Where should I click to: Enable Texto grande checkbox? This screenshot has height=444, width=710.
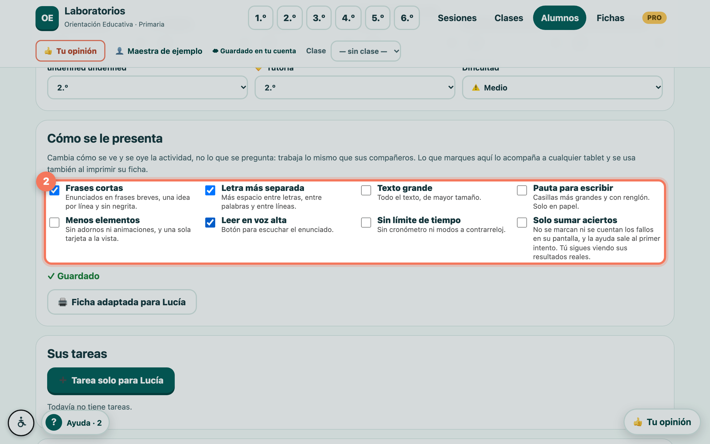[366, 190]
